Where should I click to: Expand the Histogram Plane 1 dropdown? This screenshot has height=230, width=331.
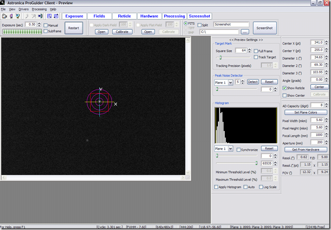pyautogui.click(x=231, y=149)
